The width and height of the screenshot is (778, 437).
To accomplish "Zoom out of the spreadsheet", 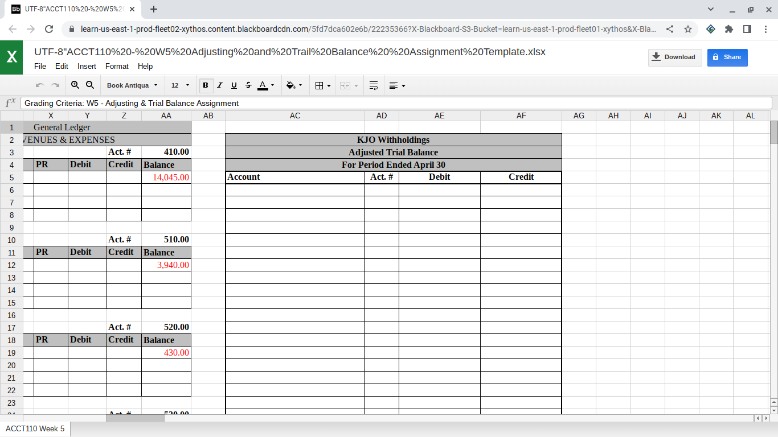I will 90,85.
